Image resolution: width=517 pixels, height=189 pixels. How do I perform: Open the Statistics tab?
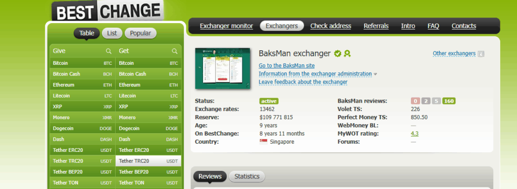pos(247,176)
